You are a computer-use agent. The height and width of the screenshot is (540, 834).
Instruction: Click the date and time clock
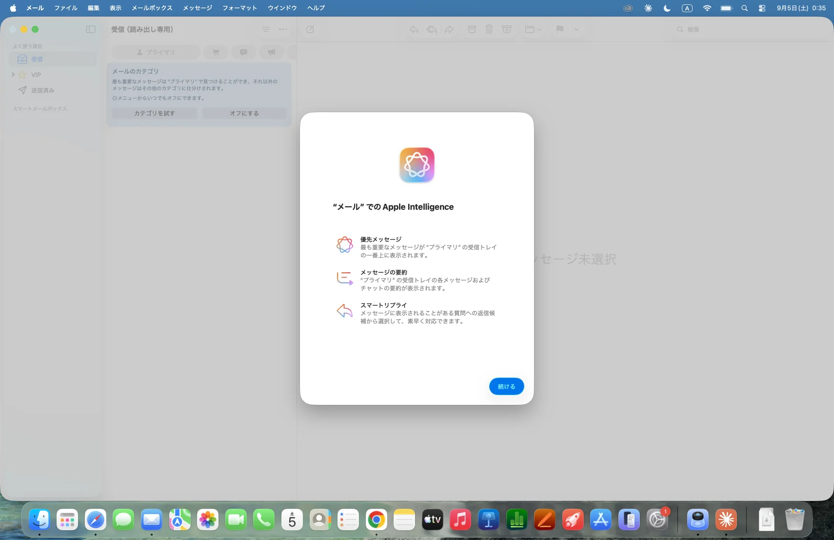pyautogui.click(x=801, y=8)
